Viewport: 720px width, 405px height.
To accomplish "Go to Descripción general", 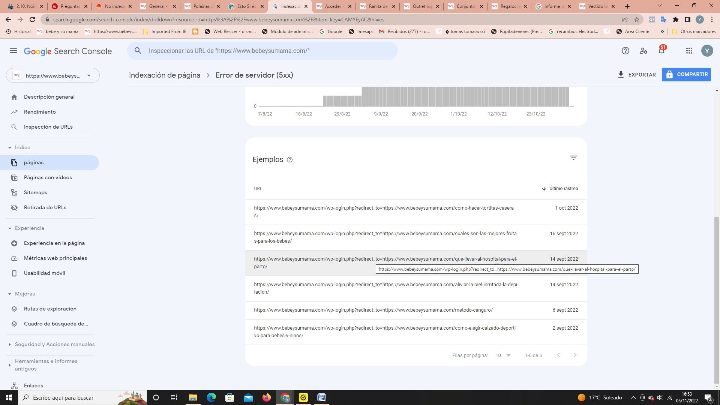I will (x=49, y=97).
